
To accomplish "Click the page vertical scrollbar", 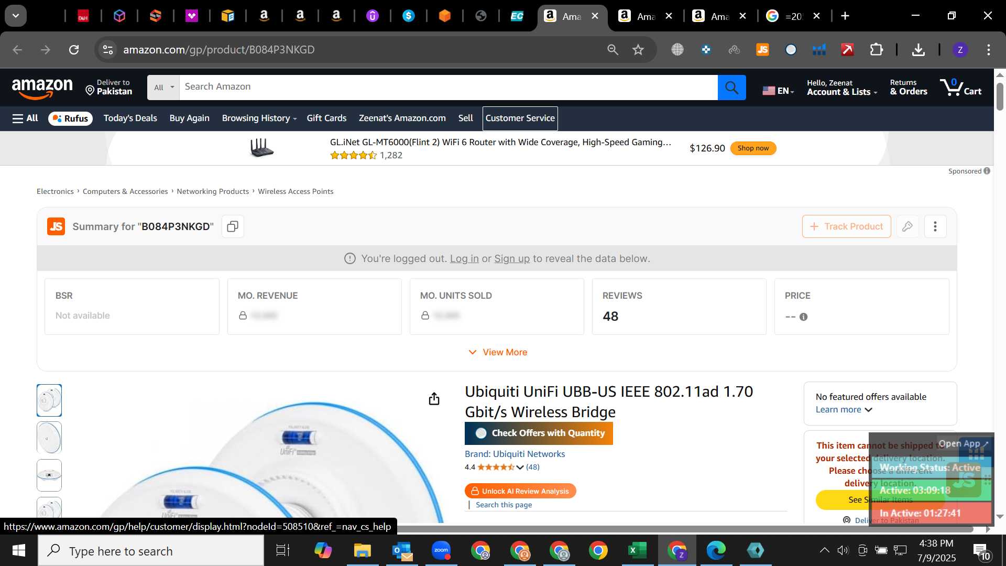I will coord(1000,97).
